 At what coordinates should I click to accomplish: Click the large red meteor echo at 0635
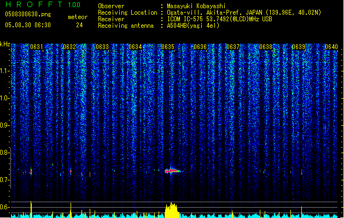click(173, 171)
